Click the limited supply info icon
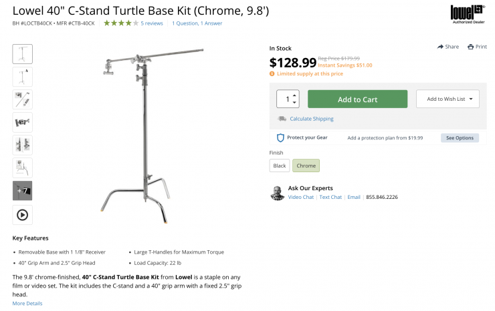Viewport: 495px width, 311px height. coord(272,73)
